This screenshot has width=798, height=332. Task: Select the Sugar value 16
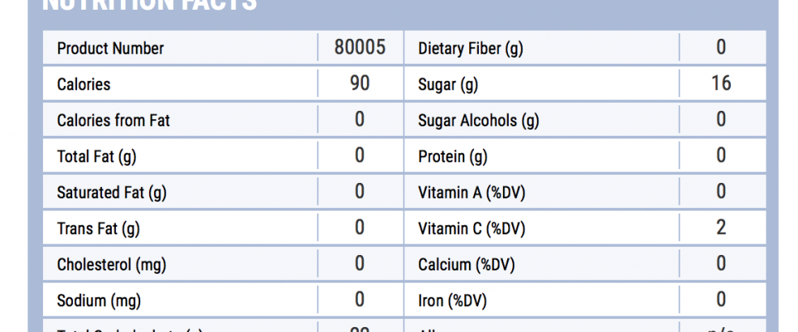721,83
